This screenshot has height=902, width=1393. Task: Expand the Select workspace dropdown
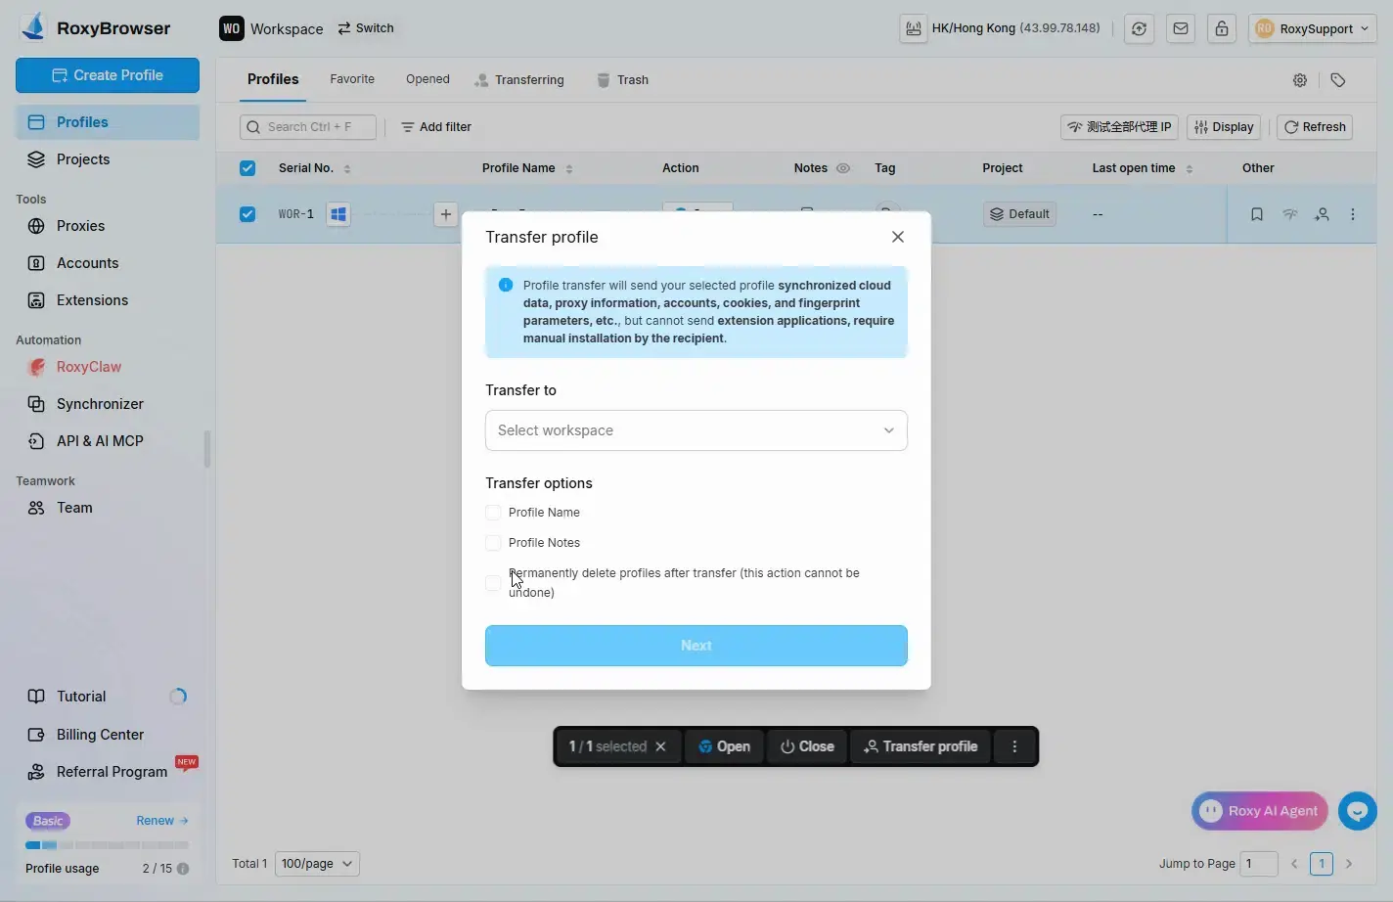[x=696, y=430]
